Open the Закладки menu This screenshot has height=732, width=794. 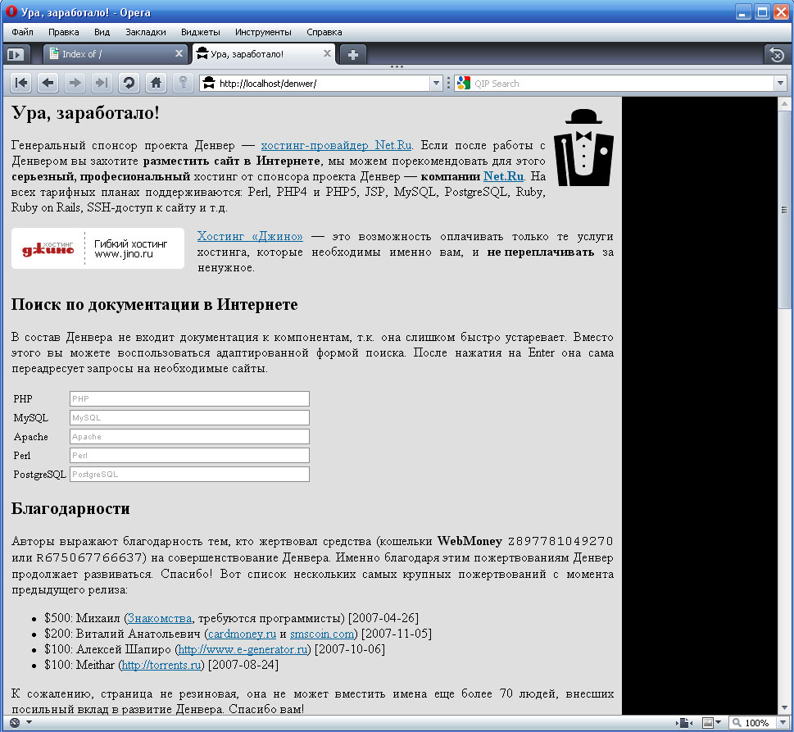pyautogui.click(x=145, y=32)
